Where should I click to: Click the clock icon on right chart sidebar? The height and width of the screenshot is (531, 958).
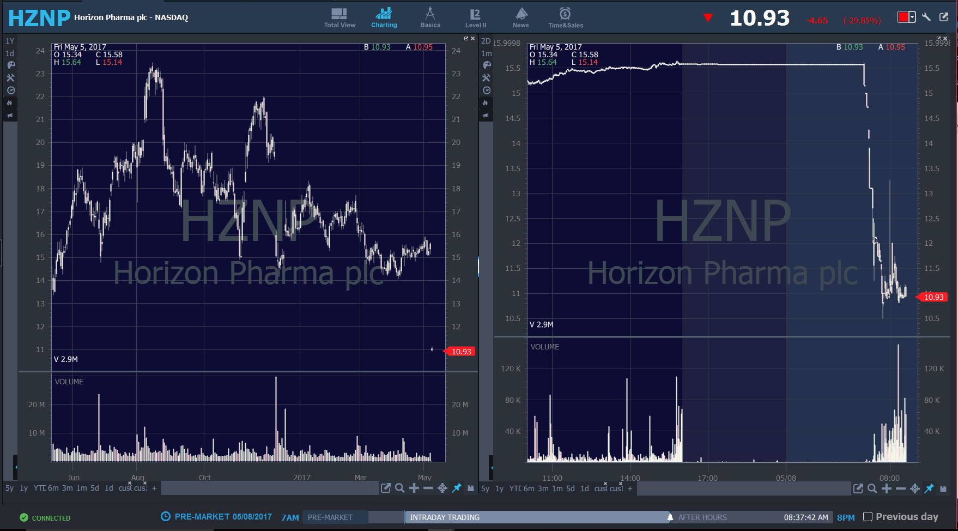point(487,90)
